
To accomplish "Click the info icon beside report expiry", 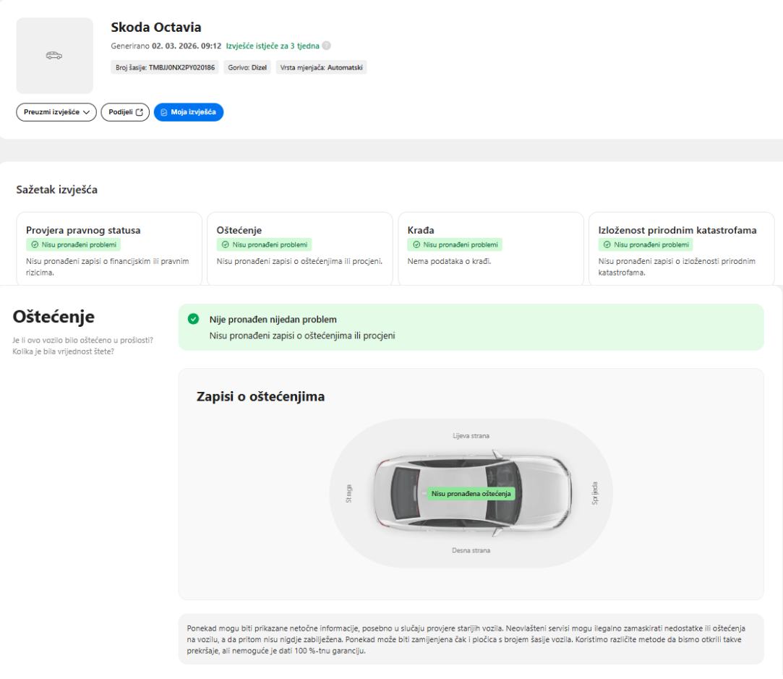I will pos(327,47).
